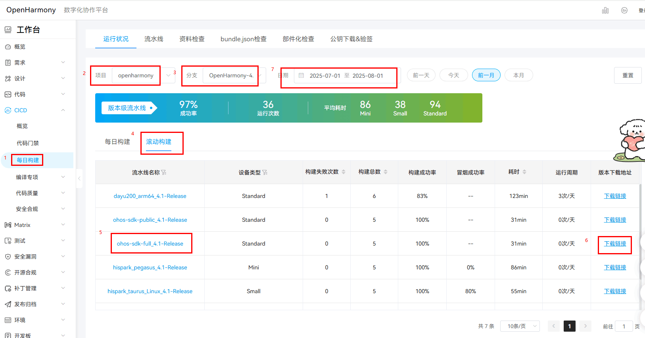Click the 前往 page number input
The image size is (645, 338).
[x=624, y=326]
